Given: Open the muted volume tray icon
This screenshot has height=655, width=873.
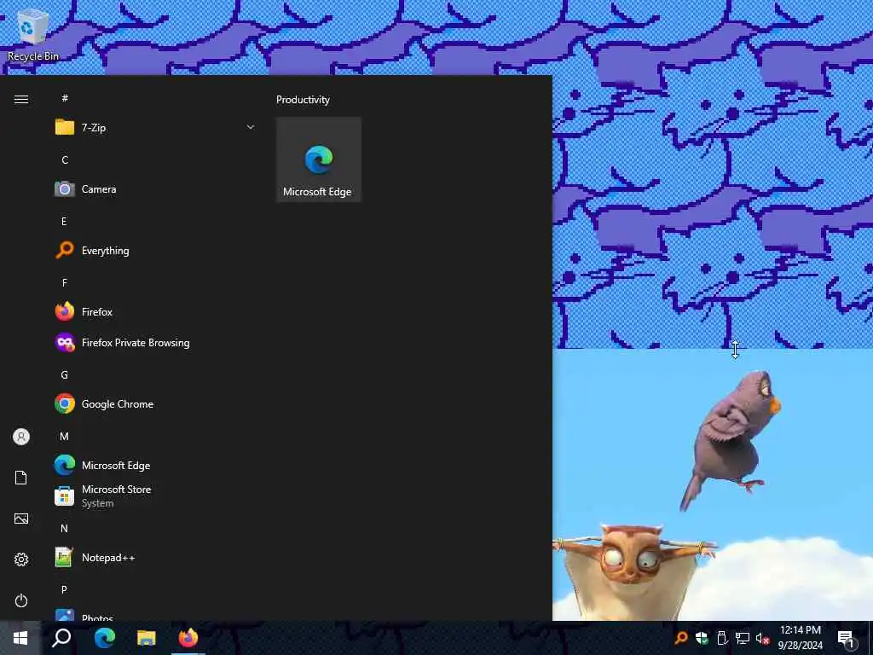Looking at the screenshot, I should coord(762,638).
